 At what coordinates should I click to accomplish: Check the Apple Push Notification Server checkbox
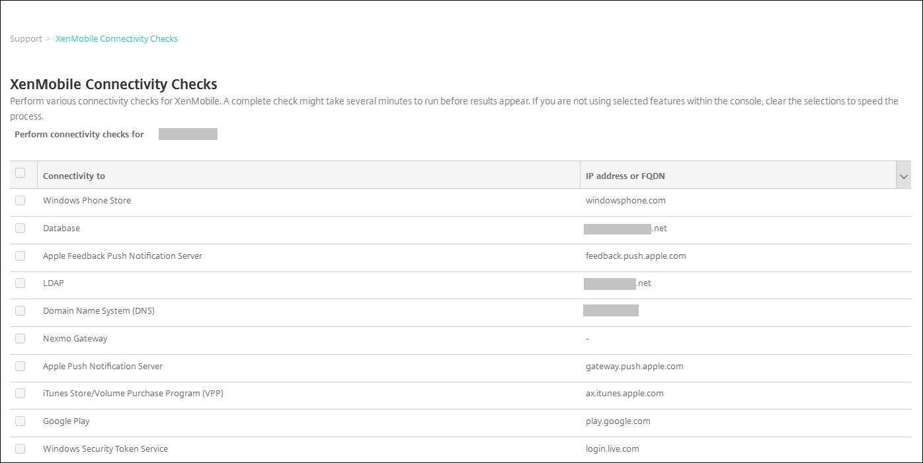click(x=20, y=367)
